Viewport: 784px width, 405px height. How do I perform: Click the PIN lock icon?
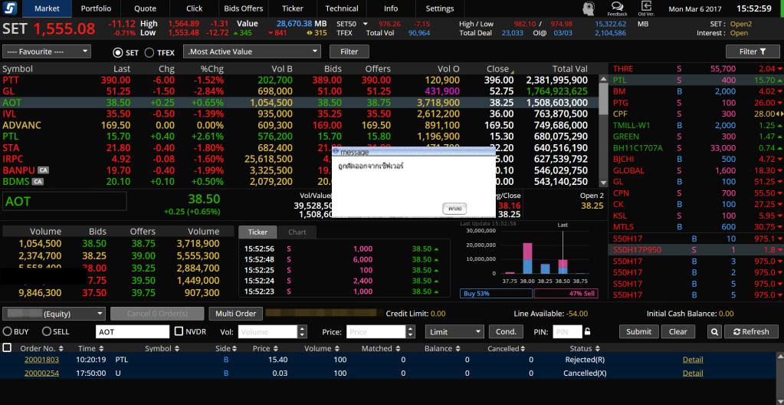coord(588,331)
